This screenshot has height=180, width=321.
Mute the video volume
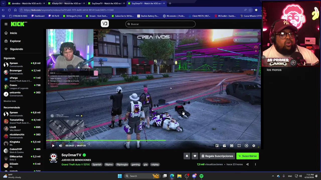pyautogui.click(x=60, y=145)
